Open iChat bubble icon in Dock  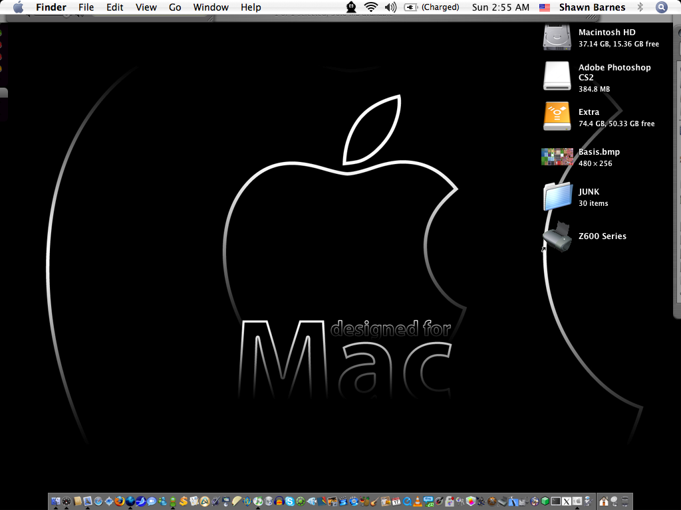(x=152, y=502)
